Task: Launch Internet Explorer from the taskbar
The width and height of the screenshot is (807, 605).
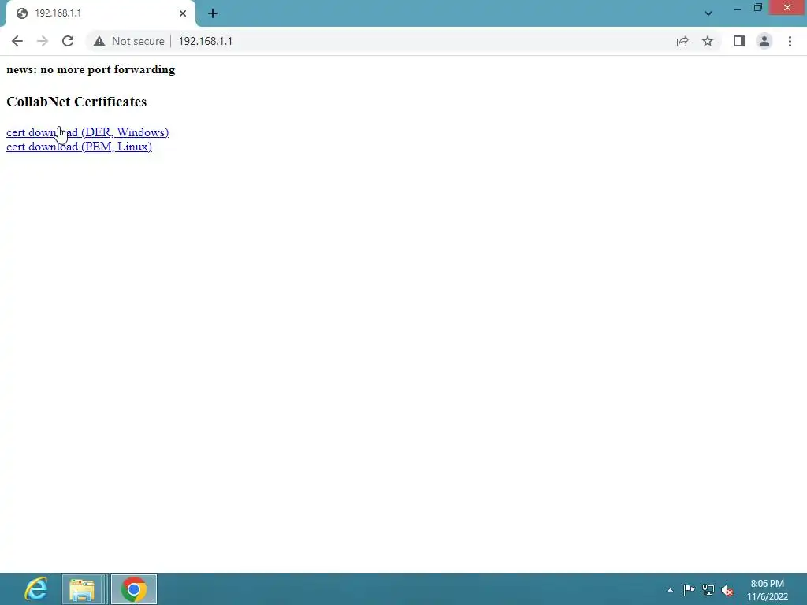Action: (36, 589)
